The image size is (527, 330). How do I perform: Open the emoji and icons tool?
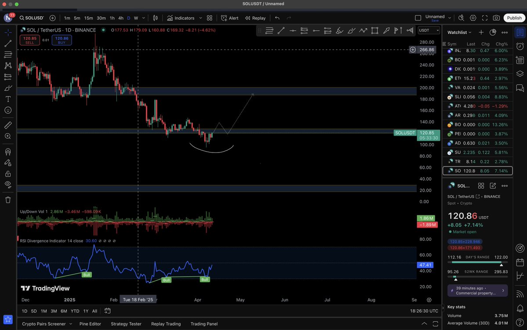pyautogui.click(x=8, y=110)
